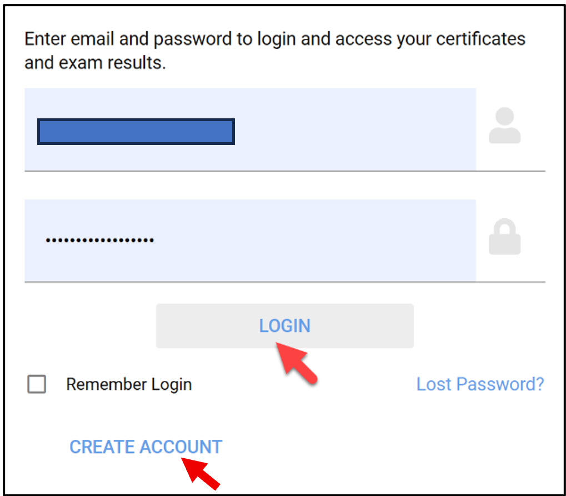Tick the Remember Login checkbox
The height and width of the screenshot is (496, 566).
pyautogui.click(x=37, y=384)
